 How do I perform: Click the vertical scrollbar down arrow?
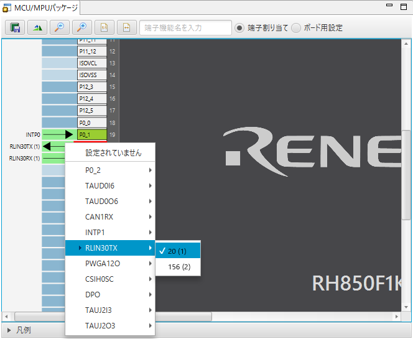406,307
